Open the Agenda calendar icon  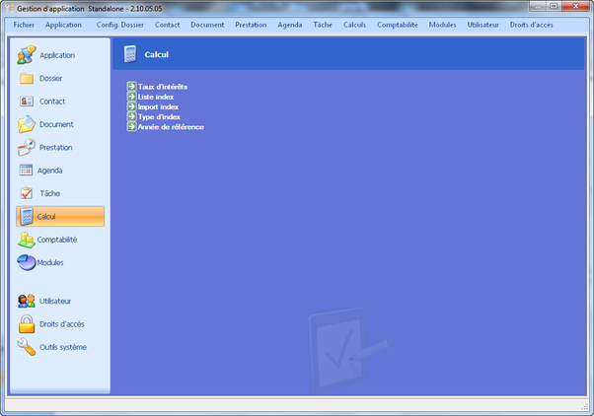(x=27, y=171)
